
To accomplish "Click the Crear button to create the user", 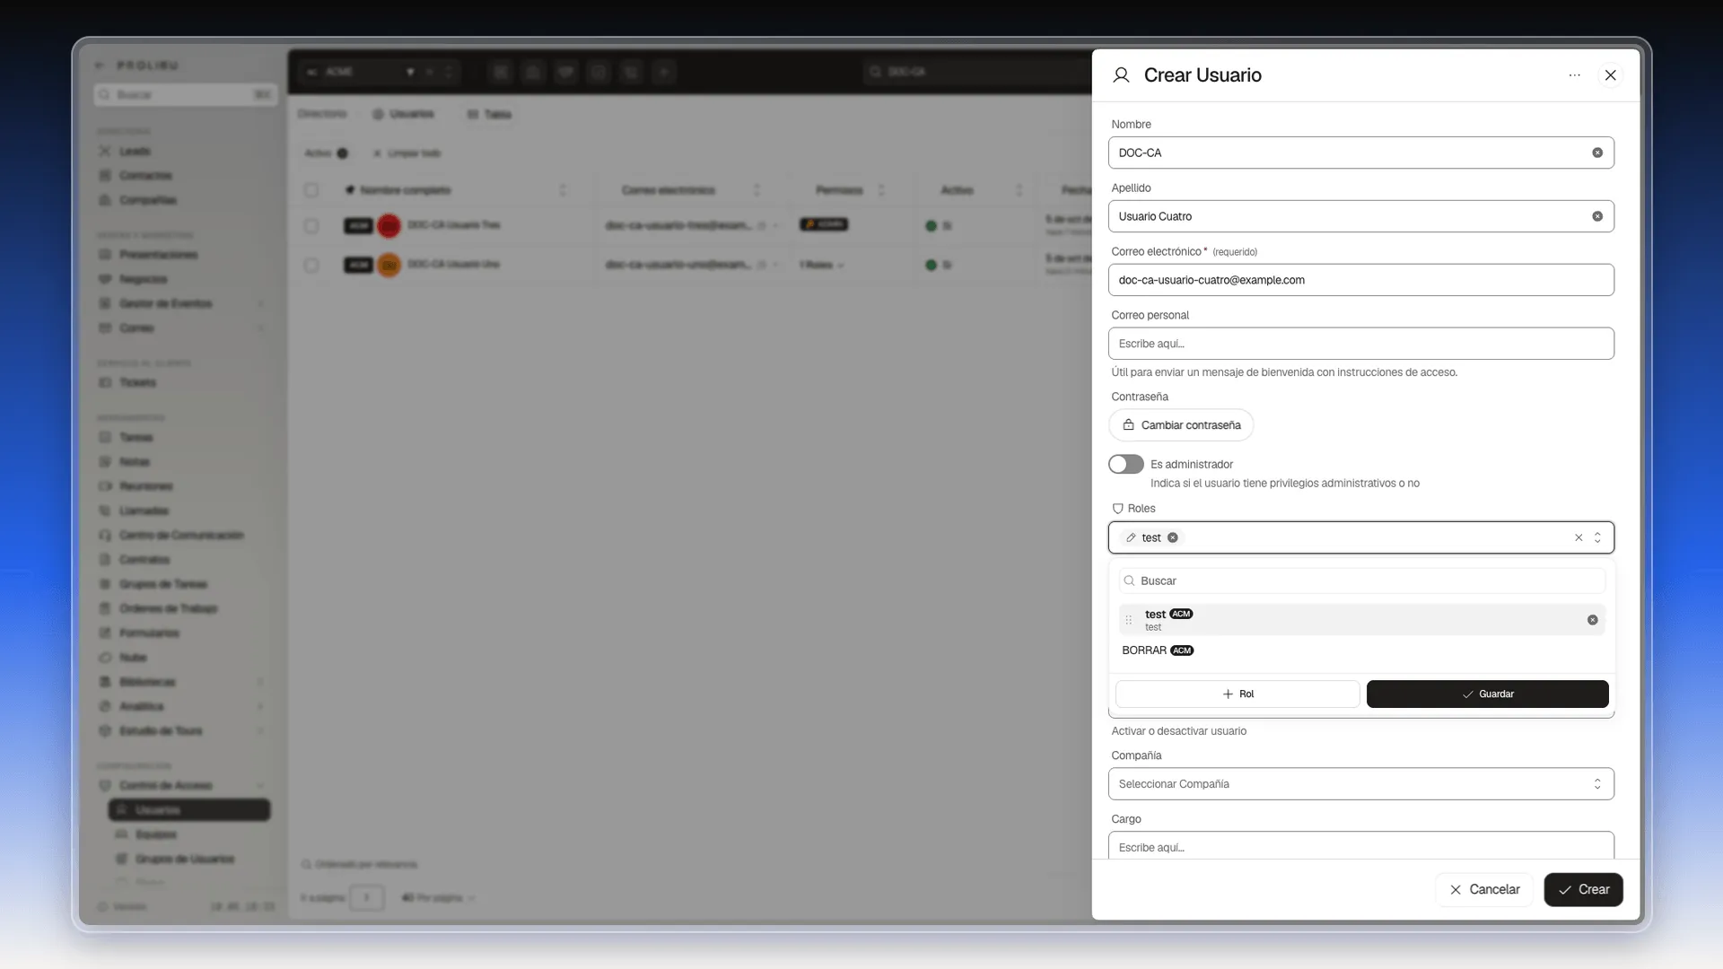I will click(1583, 890).
